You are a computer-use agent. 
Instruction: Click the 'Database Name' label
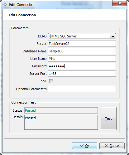pyautogui.click(x=35, y=51)
